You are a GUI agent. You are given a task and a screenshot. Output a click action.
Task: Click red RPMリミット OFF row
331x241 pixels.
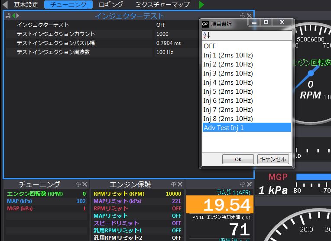coord(137,208)
